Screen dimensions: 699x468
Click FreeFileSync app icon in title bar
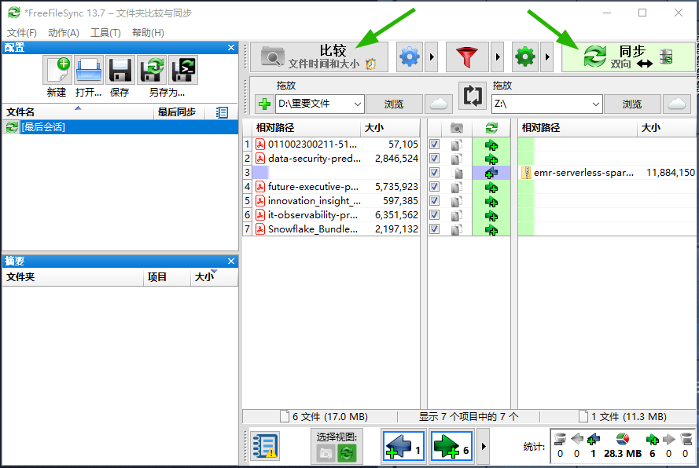pos(14,13)
